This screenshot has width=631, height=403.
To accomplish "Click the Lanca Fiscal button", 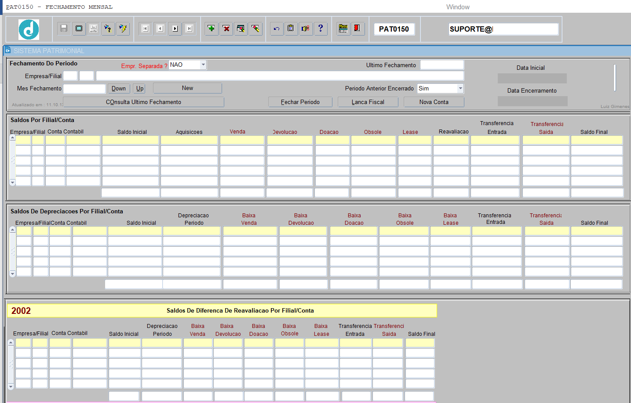I will 368,102.
